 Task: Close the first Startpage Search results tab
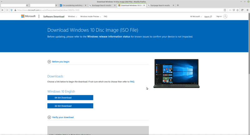[x=115, y=5]
